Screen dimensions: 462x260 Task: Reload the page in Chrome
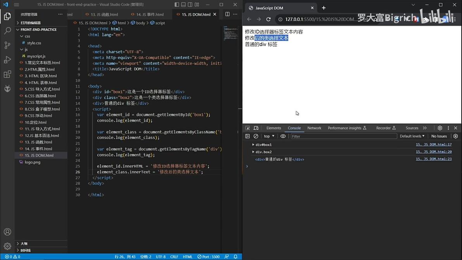pos(269,19)
